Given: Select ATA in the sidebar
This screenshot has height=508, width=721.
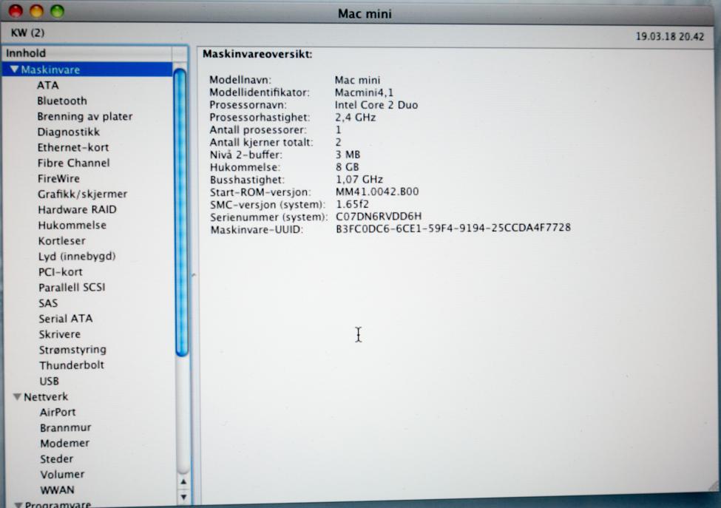Looking at the screenshot, I should pos(48,85).
